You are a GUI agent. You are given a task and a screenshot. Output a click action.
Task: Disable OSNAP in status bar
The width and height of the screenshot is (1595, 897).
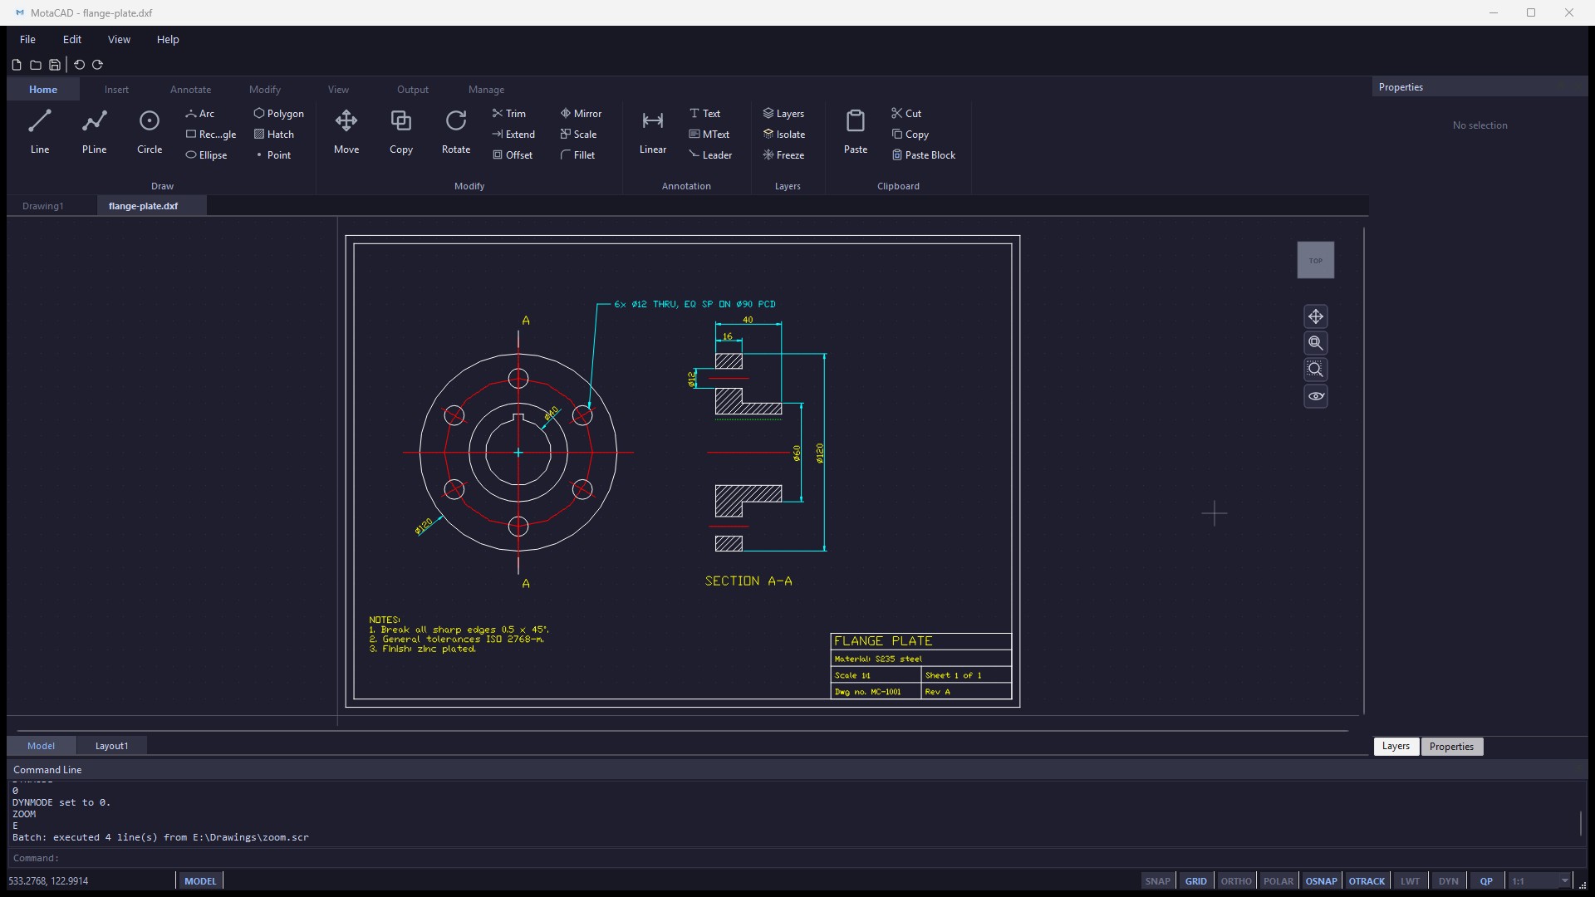(1321, 881)
